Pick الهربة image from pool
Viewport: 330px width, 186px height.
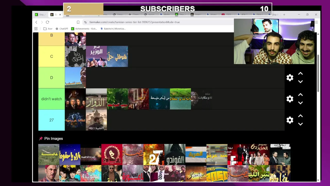coord(196,154)
